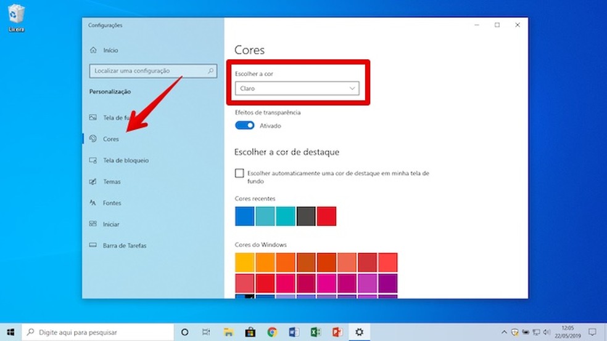Click the volume speaker tray icon
Viewport: 607px width, 341px height.
[547, 332]
